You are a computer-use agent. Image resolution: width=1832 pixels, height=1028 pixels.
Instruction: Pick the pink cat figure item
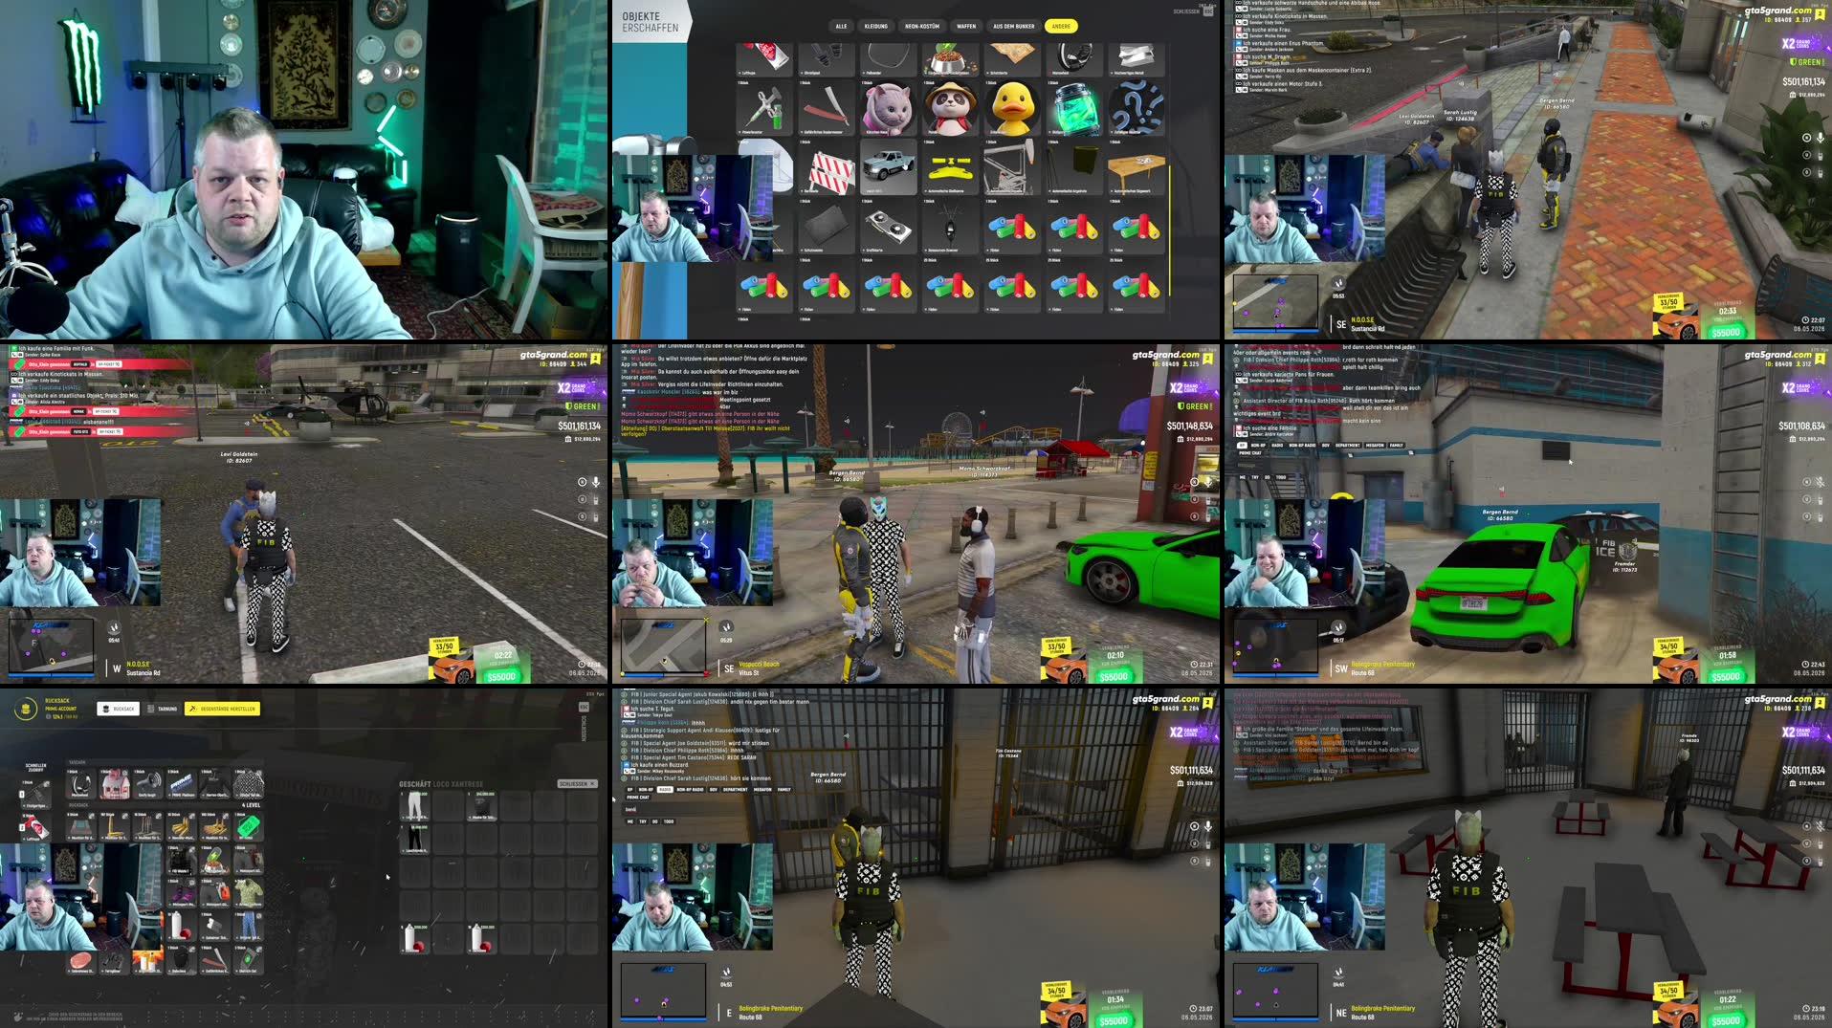(888, 110)
